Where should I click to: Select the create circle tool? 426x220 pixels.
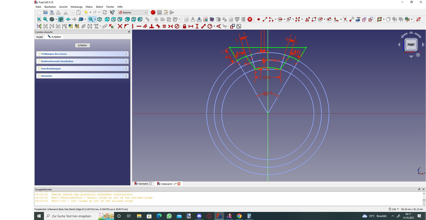[x=280, y=19]
